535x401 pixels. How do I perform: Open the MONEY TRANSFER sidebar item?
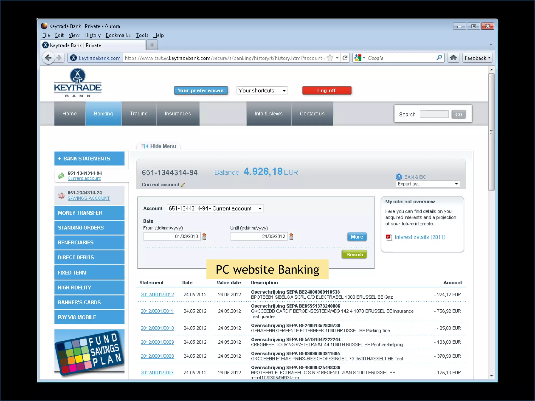click(x=89, y=213)
